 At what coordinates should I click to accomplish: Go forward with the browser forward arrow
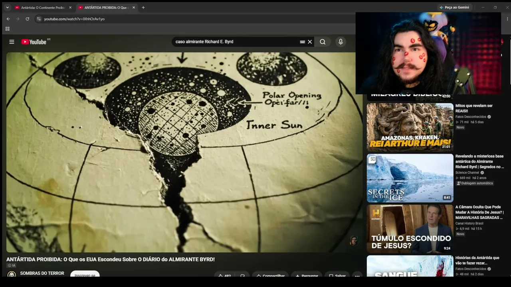pos(18,19)
